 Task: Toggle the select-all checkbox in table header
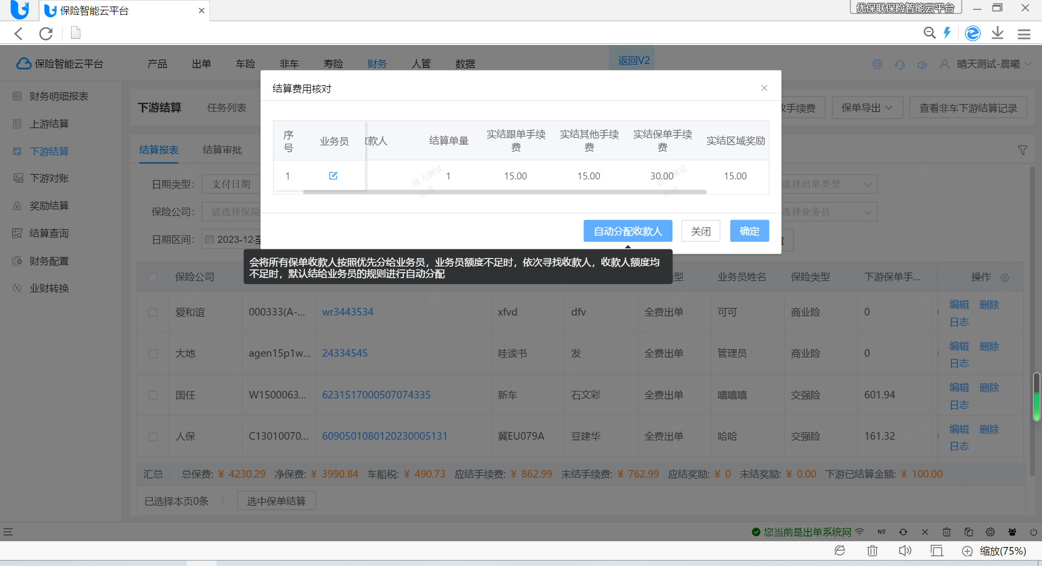point(153,278)
